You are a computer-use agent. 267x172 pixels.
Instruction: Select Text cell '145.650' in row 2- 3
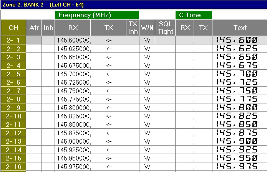pos(240,57)
